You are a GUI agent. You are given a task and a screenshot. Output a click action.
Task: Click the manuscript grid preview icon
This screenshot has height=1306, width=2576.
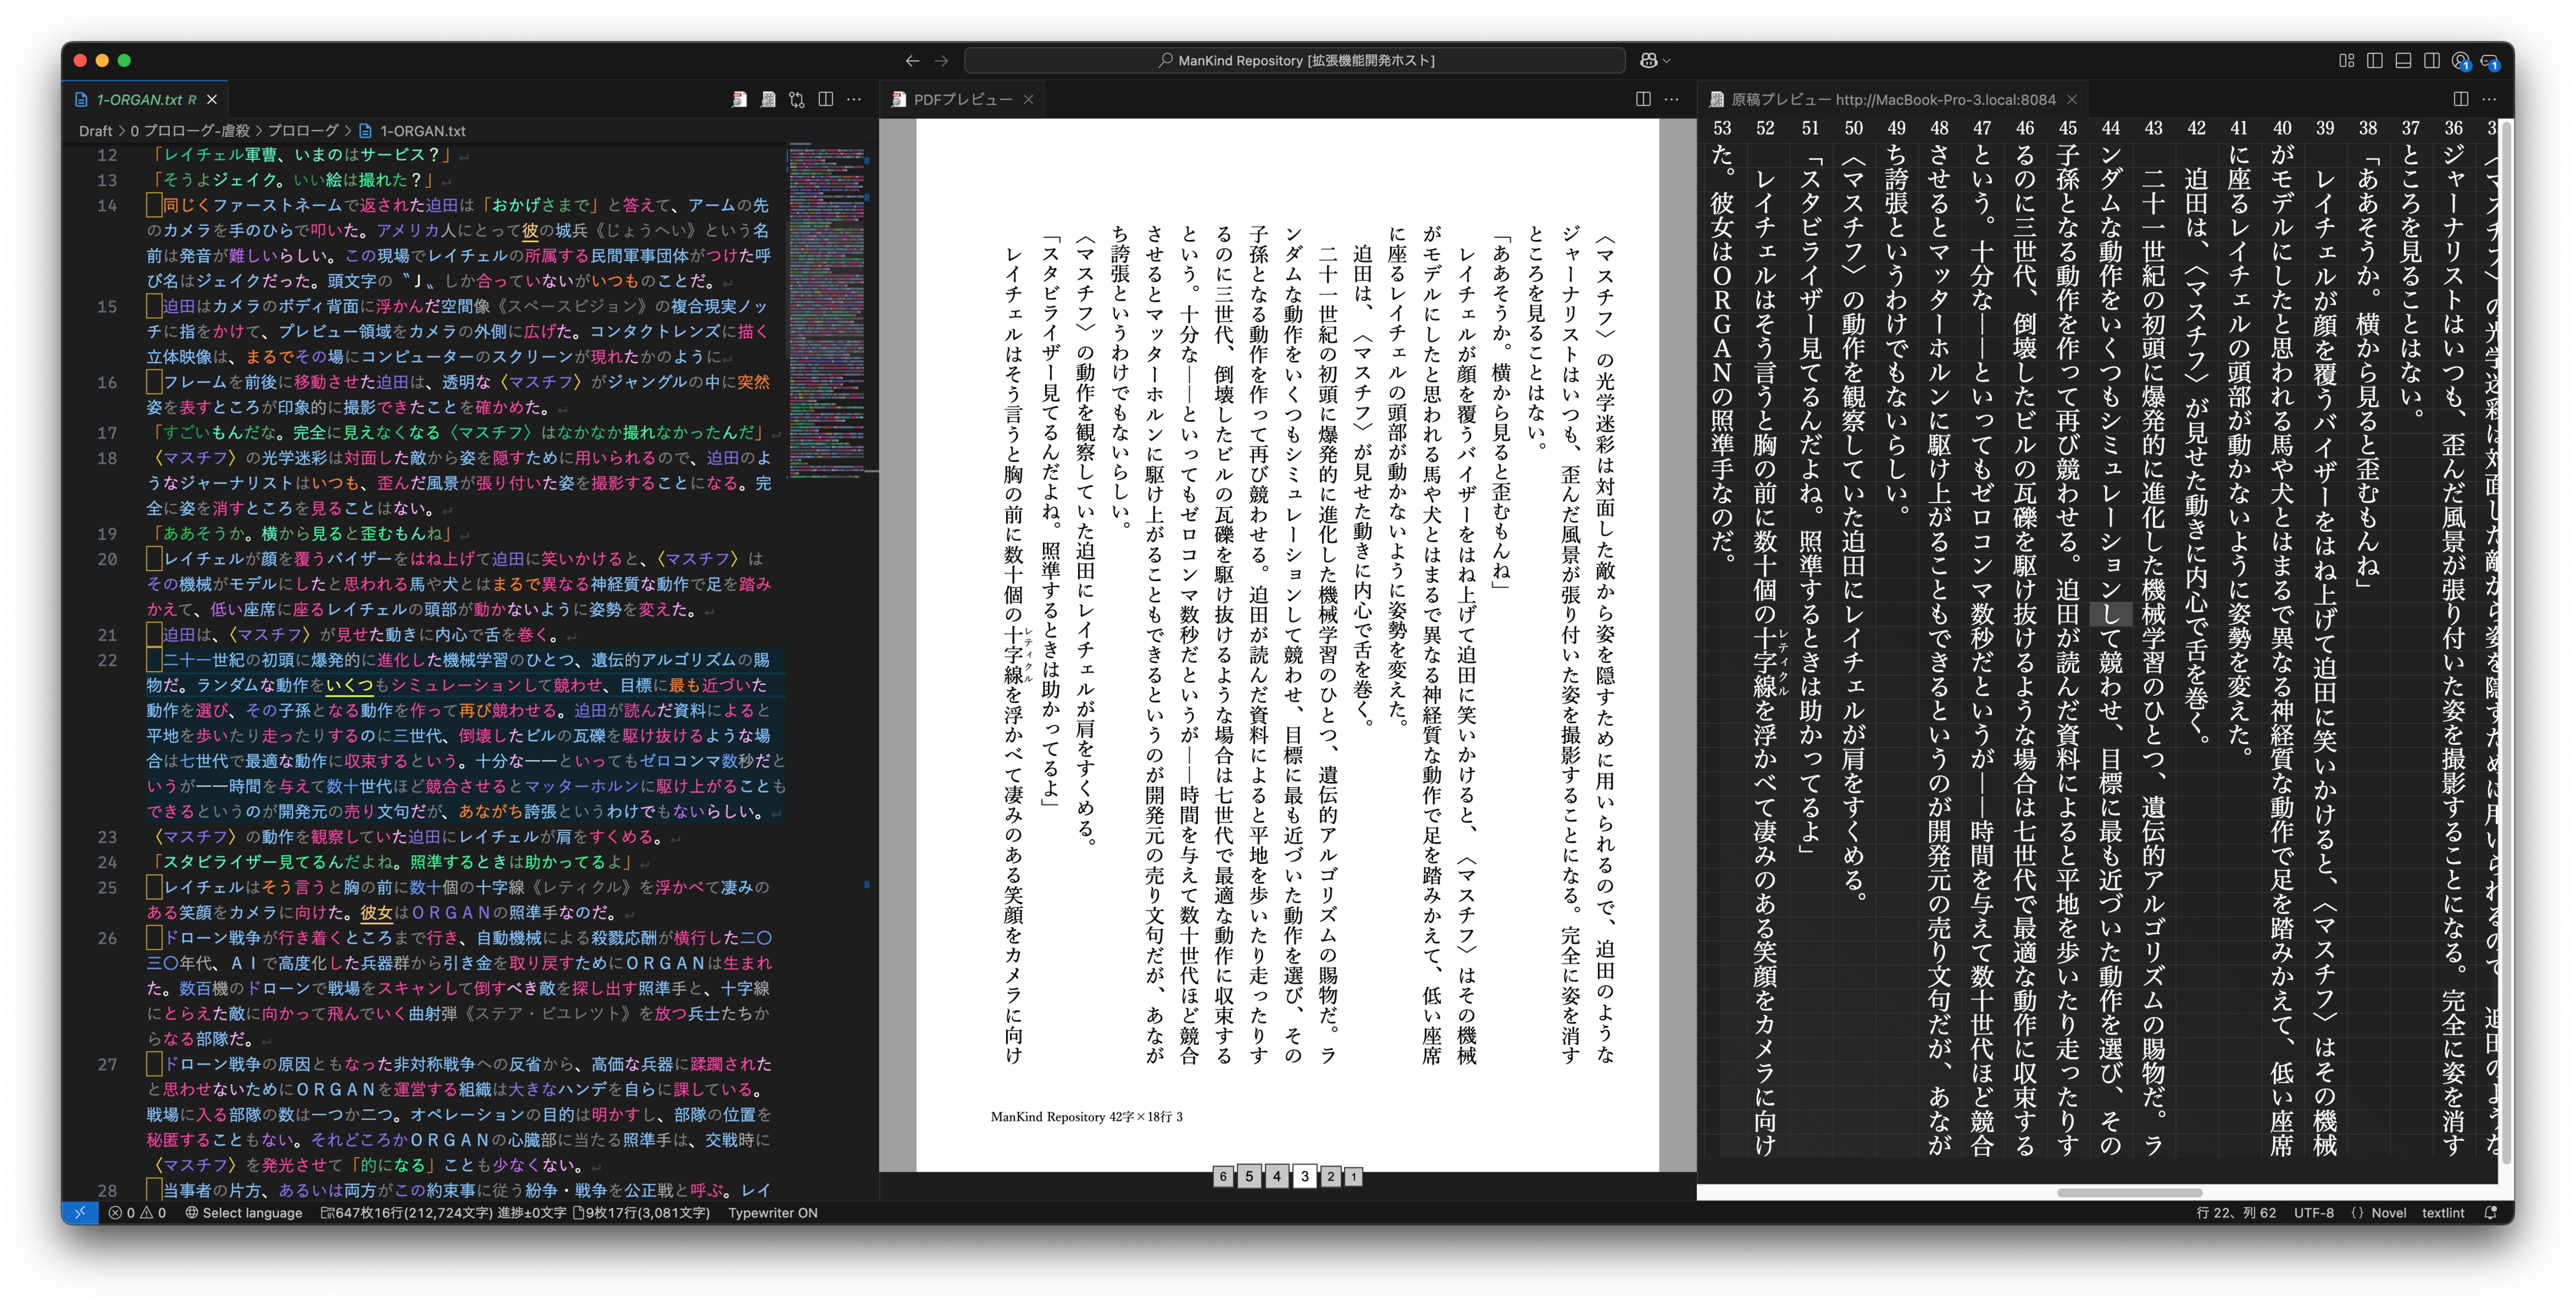[x=768, y=100]
